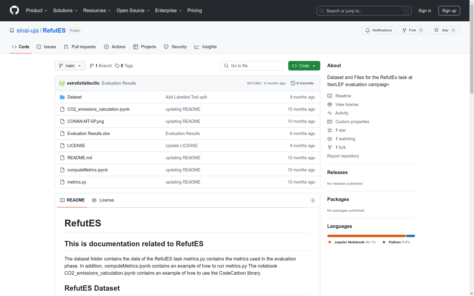
Task: View the 8 Commits history
Action: (302, 83)
